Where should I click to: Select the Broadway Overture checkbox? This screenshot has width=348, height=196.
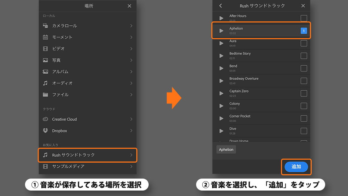click(304, 81)
